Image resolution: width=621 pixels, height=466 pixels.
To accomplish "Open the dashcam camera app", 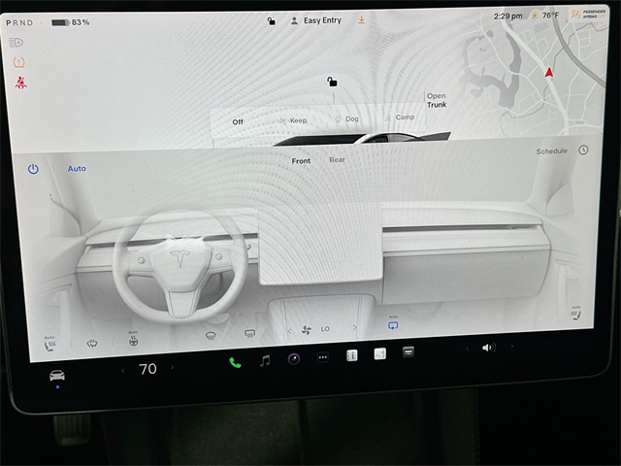I will (294, 359).
